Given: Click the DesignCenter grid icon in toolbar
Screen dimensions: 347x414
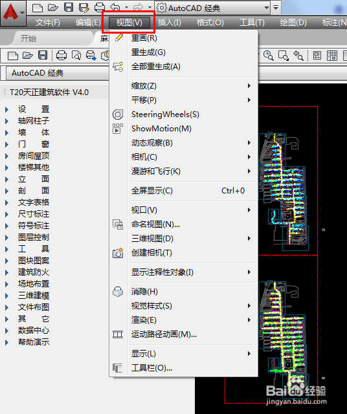Looking at the screenshot, I should click(332, 56).
